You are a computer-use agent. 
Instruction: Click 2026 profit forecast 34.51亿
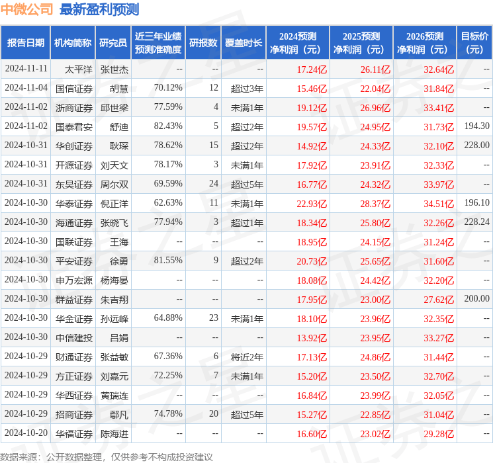pyautogui.click(x=439, y=204)
